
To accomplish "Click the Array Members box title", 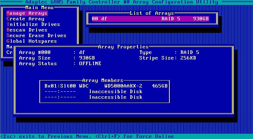I will pos(103,80).
